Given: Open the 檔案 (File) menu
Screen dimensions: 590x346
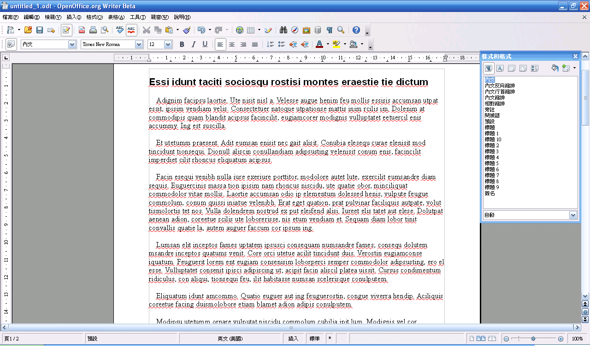Looking at the screenshot, I should click(x=10, y=17).
